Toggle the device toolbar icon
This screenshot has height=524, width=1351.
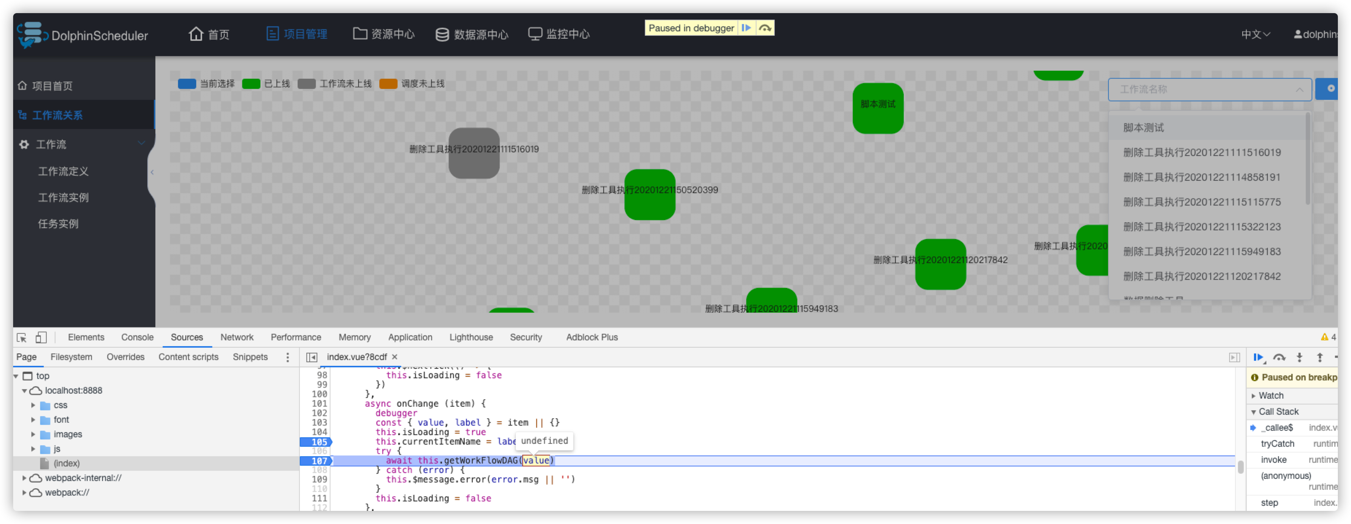tap(41, 337)
